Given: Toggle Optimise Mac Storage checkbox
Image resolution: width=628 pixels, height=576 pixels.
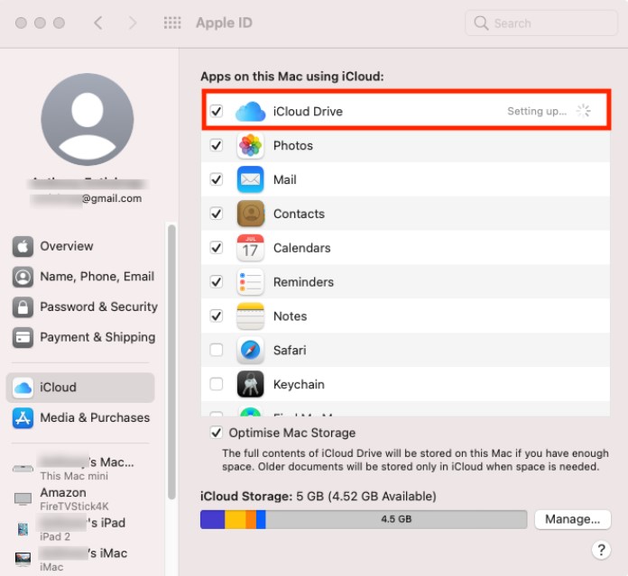Looking at the screenshot, I should click(217, 433).
